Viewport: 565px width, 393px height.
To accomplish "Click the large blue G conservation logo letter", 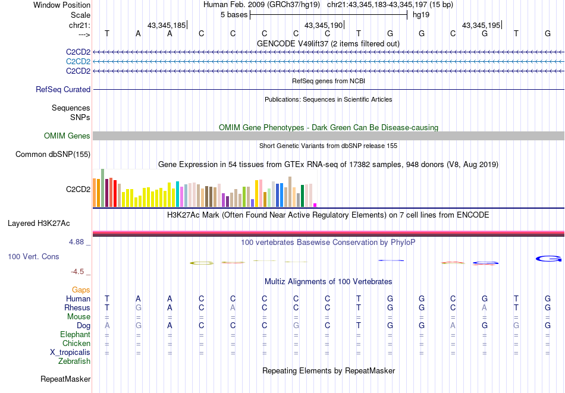I will coord(549,259).
